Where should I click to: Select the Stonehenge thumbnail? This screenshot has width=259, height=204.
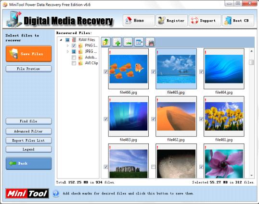(129, 161)
